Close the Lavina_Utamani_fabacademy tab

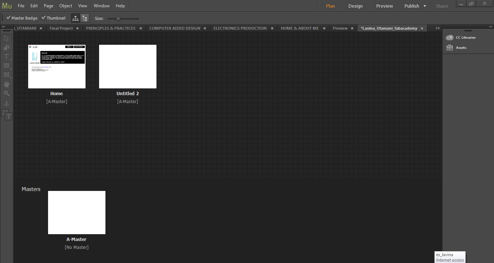(422, 28)
